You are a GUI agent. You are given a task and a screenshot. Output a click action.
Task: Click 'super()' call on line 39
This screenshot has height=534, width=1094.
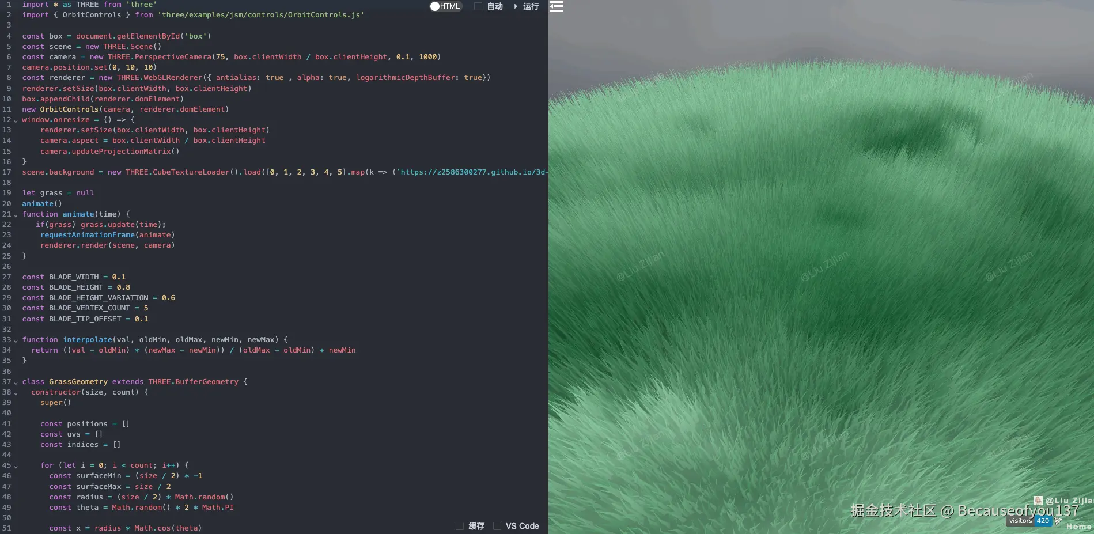[x=55, y=403]
